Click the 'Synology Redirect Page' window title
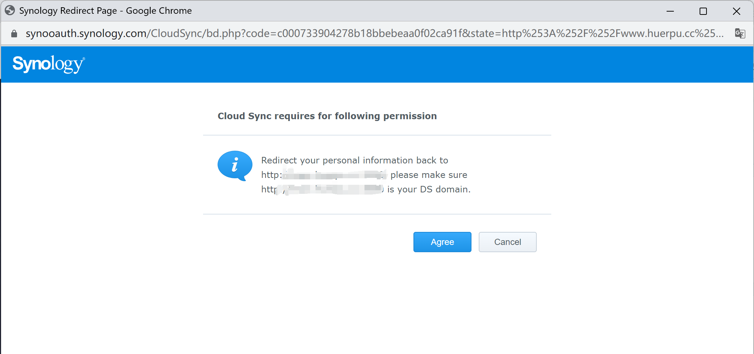The height and width of the screenshot is (354, 754). (105, 11)
